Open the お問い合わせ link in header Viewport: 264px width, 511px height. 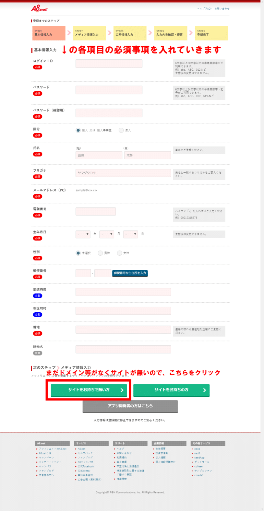tap(222, 9)
